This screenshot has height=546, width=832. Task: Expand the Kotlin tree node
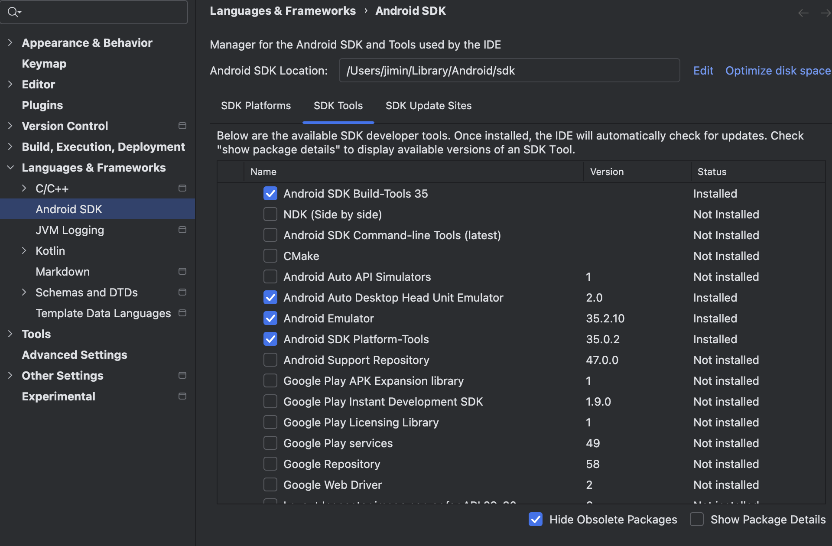pos(24,250)
